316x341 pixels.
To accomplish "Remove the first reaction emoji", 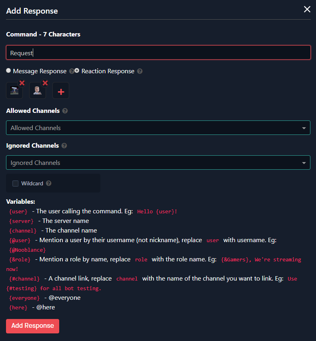I will pos(22,83).
